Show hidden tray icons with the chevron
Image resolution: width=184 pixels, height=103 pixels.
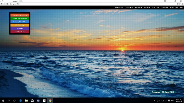pos(155,101)
